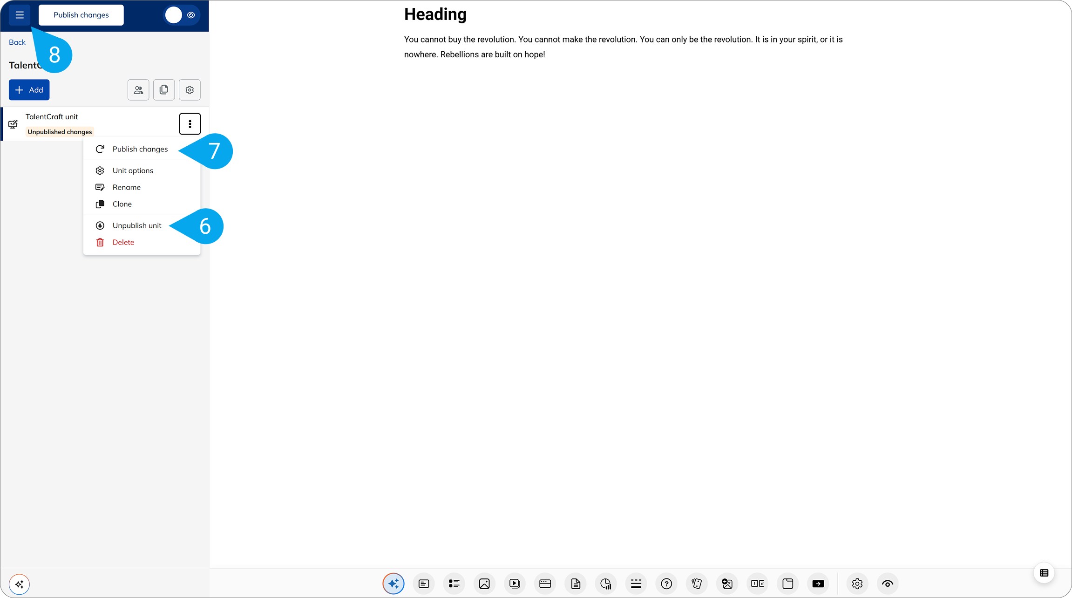Toggle the preview switch in header

point(182,15)
